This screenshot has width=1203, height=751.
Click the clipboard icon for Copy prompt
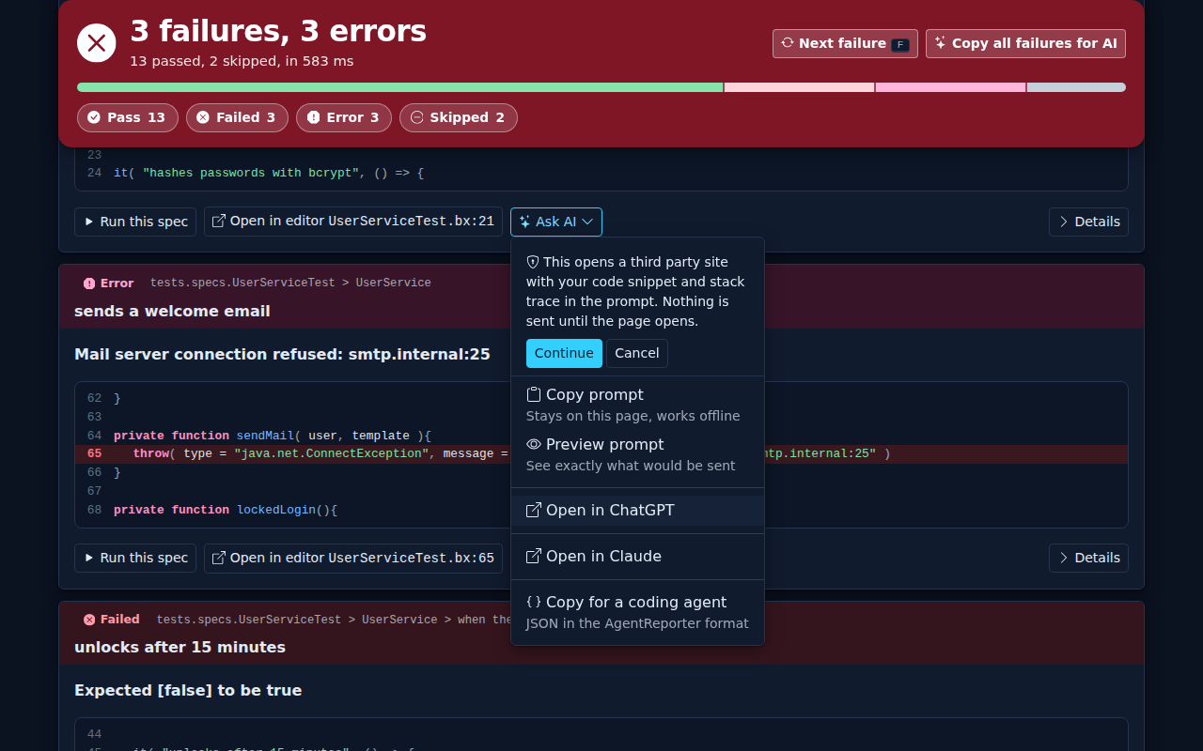coord(534,394)
